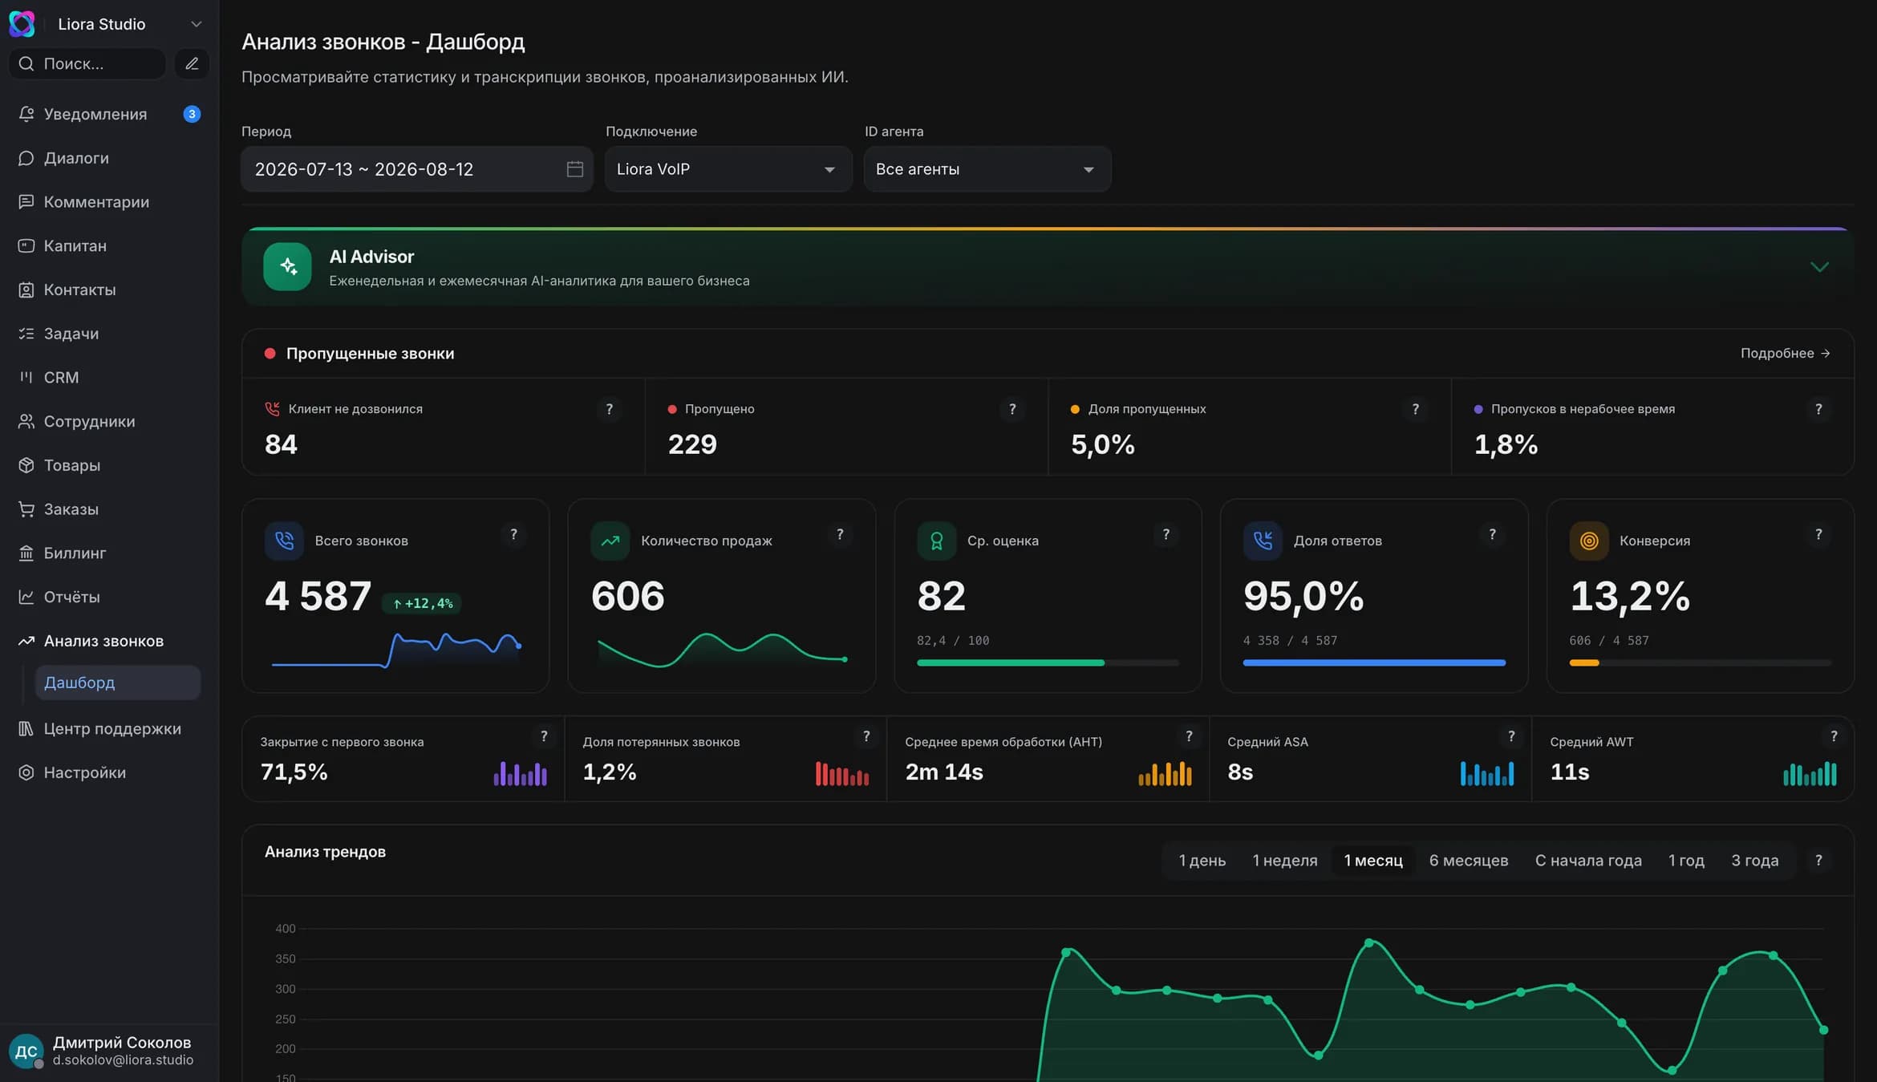Click the Период date range field

(x=417, y=169)
